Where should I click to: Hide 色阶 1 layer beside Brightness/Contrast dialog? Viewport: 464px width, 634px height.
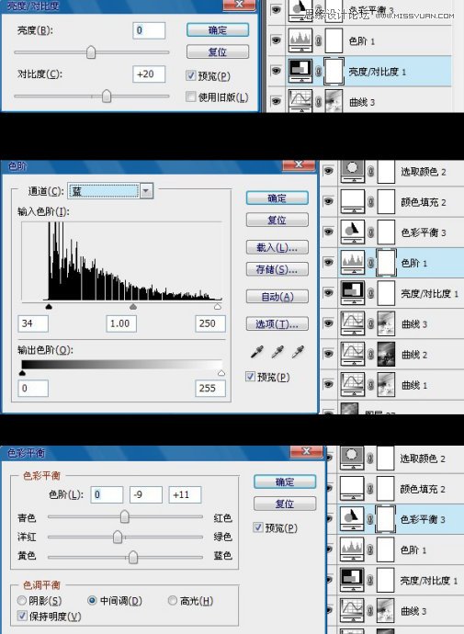click(276, 40)
